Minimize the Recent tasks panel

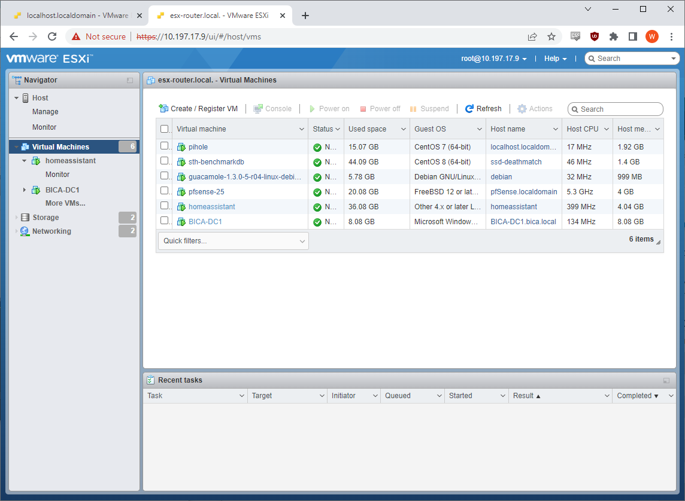click(x=666, y=380)
